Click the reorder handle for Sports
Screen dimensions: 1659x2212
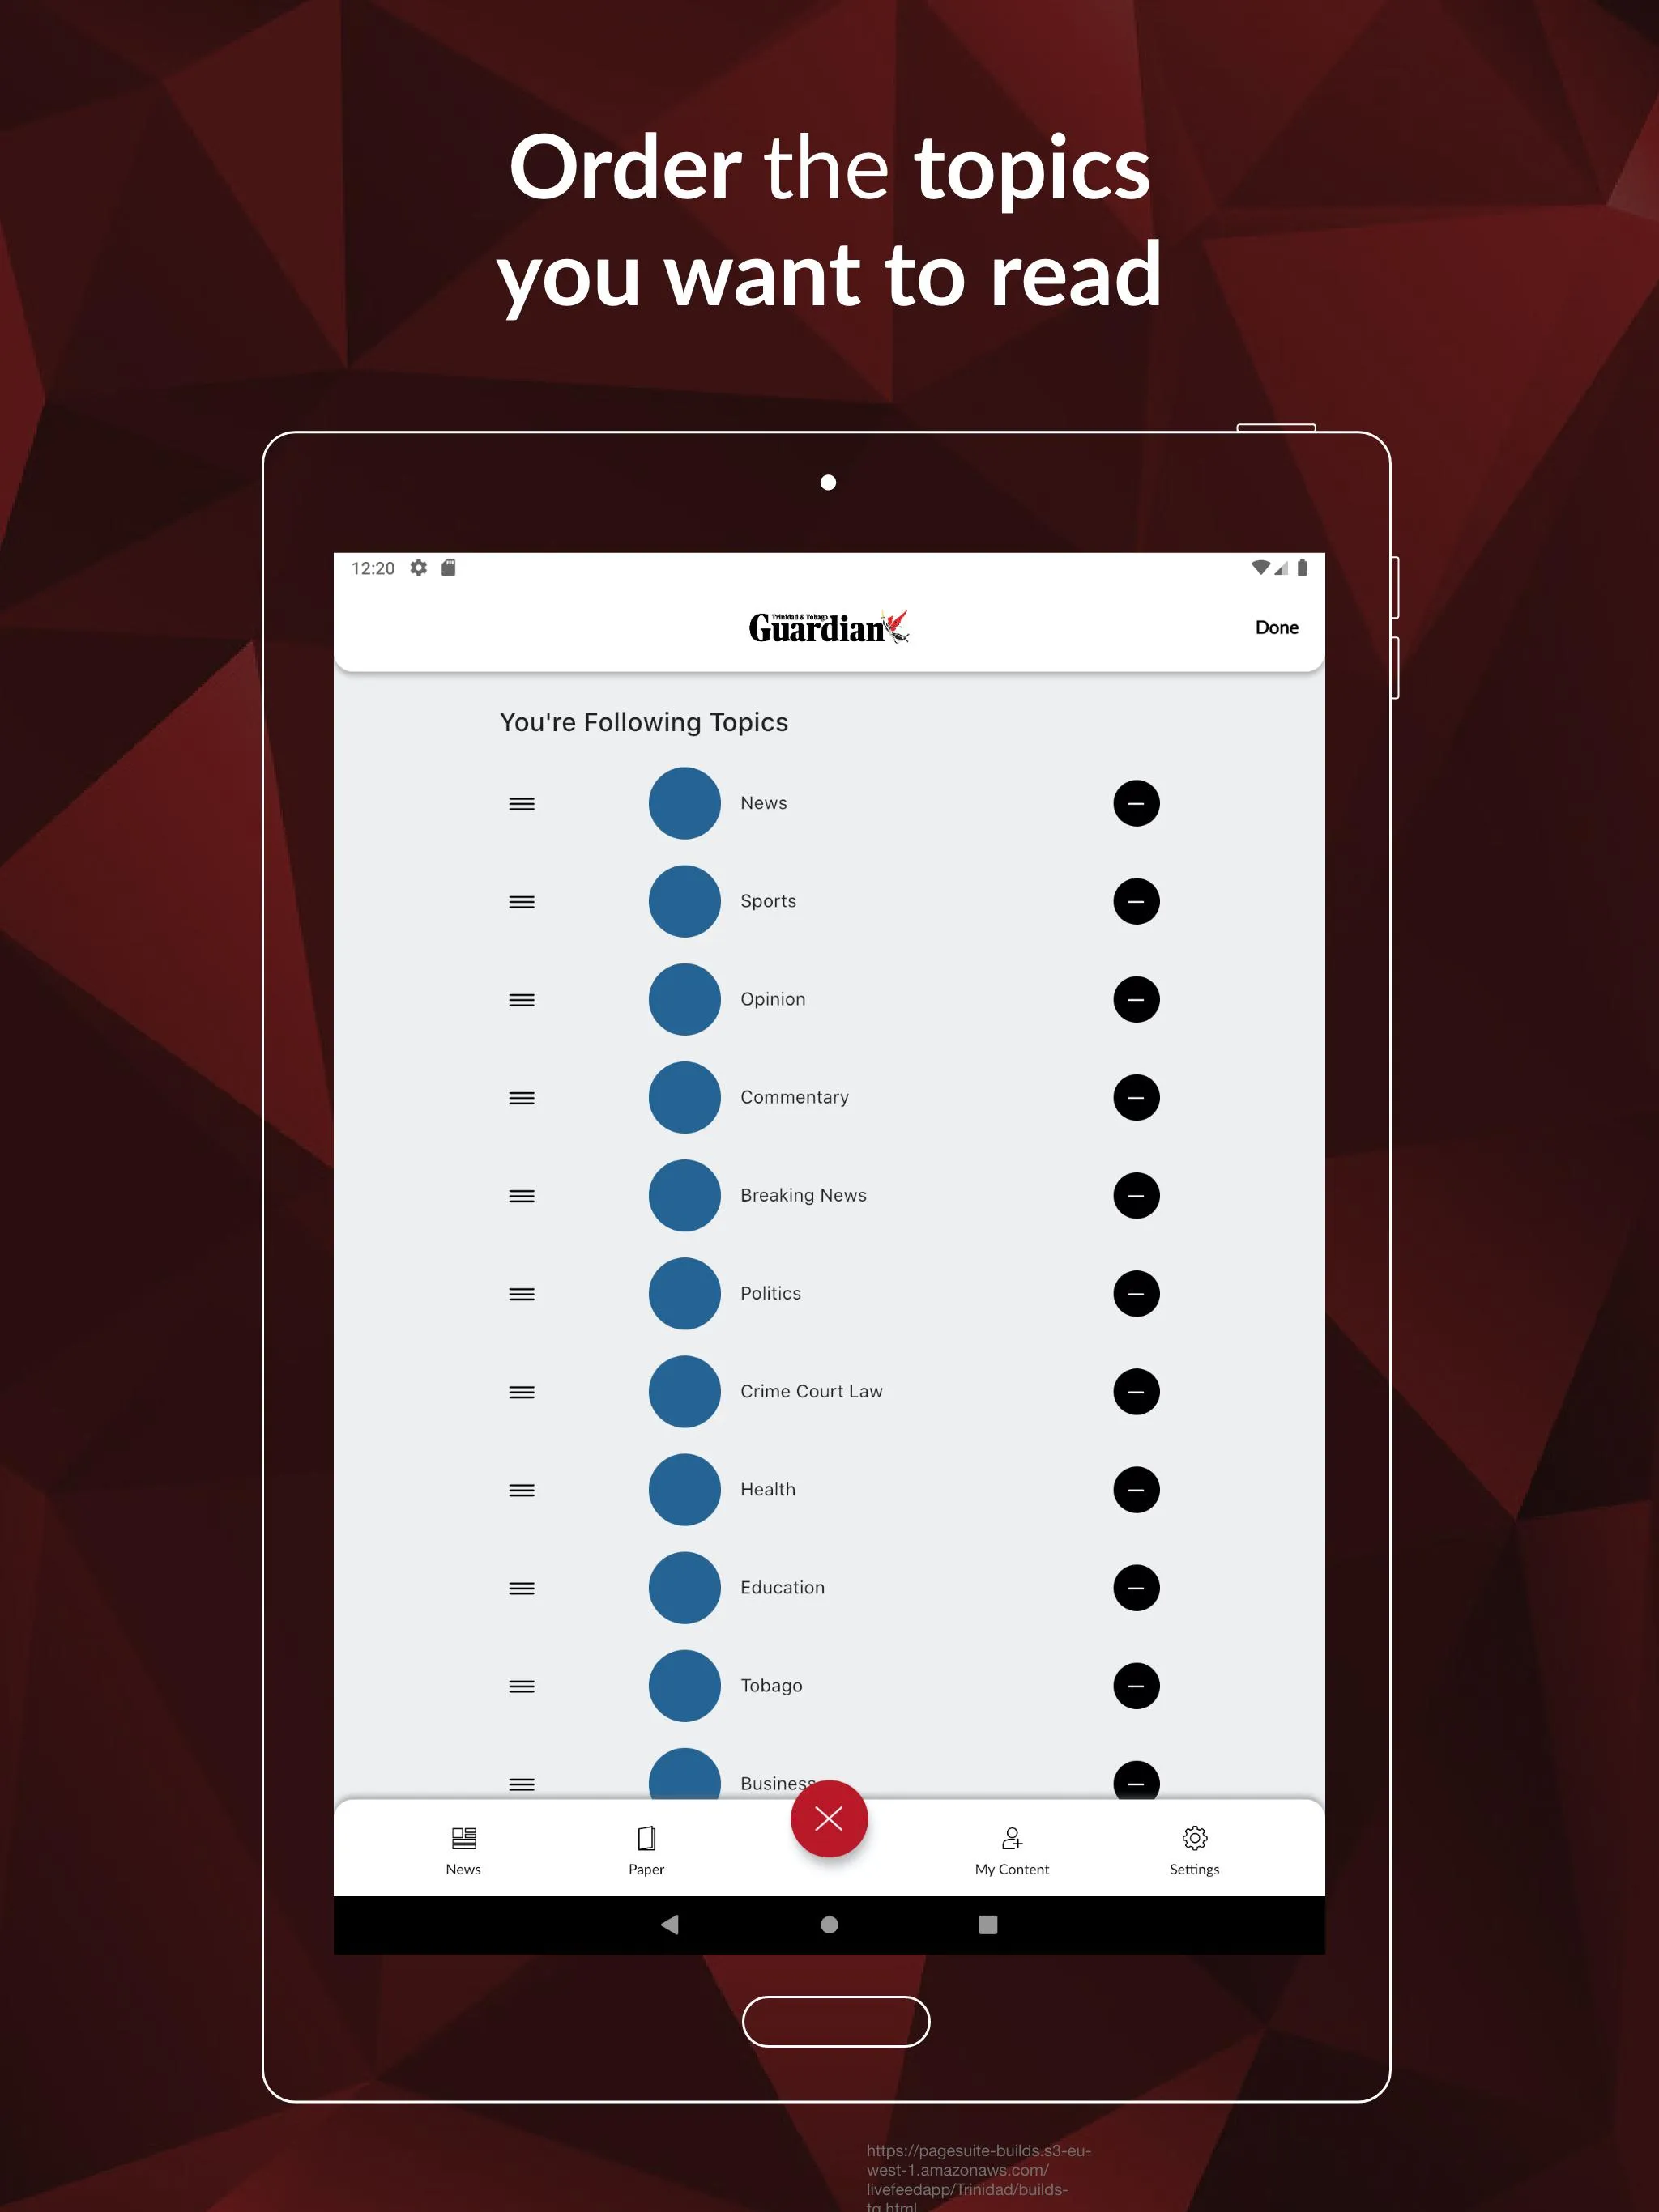coord(521,900)
